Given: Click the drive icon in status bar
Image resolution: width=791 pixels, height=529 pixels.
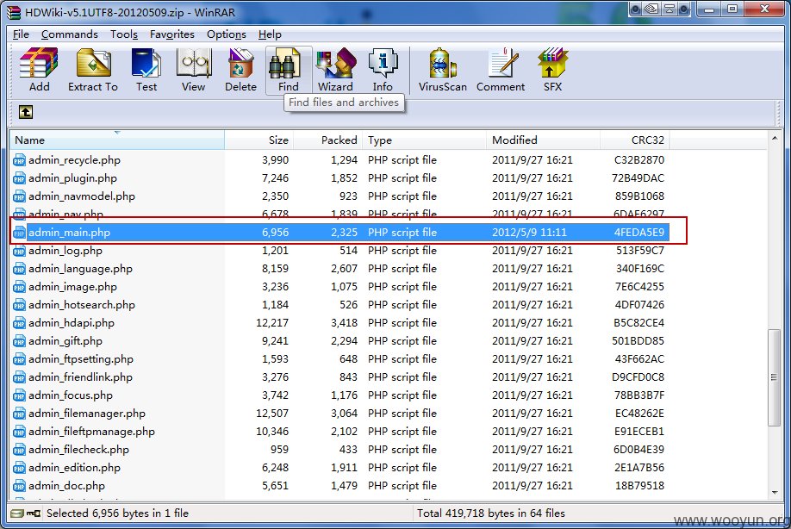Looking at the screenshot, I should point(17,513).
